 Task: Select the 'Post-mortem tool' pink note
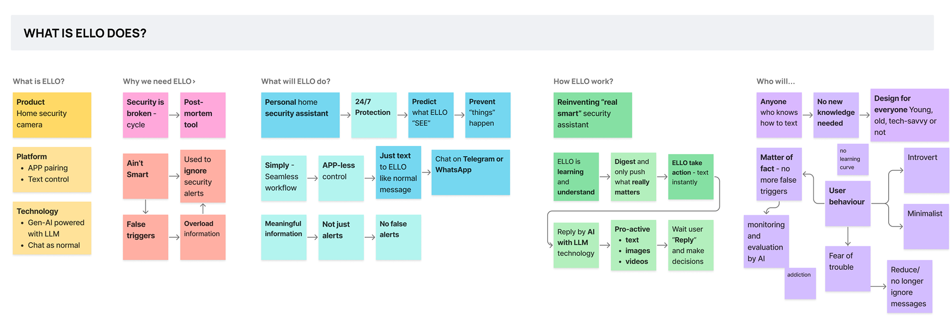203,115
